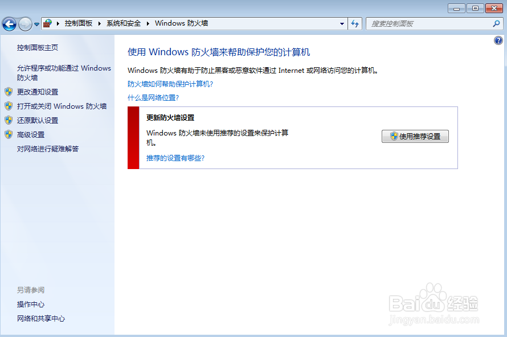Open 更改通知设置 link
The width and height of the screenshot is (507, 337).
pyautogui.click(x=38, y=92)
